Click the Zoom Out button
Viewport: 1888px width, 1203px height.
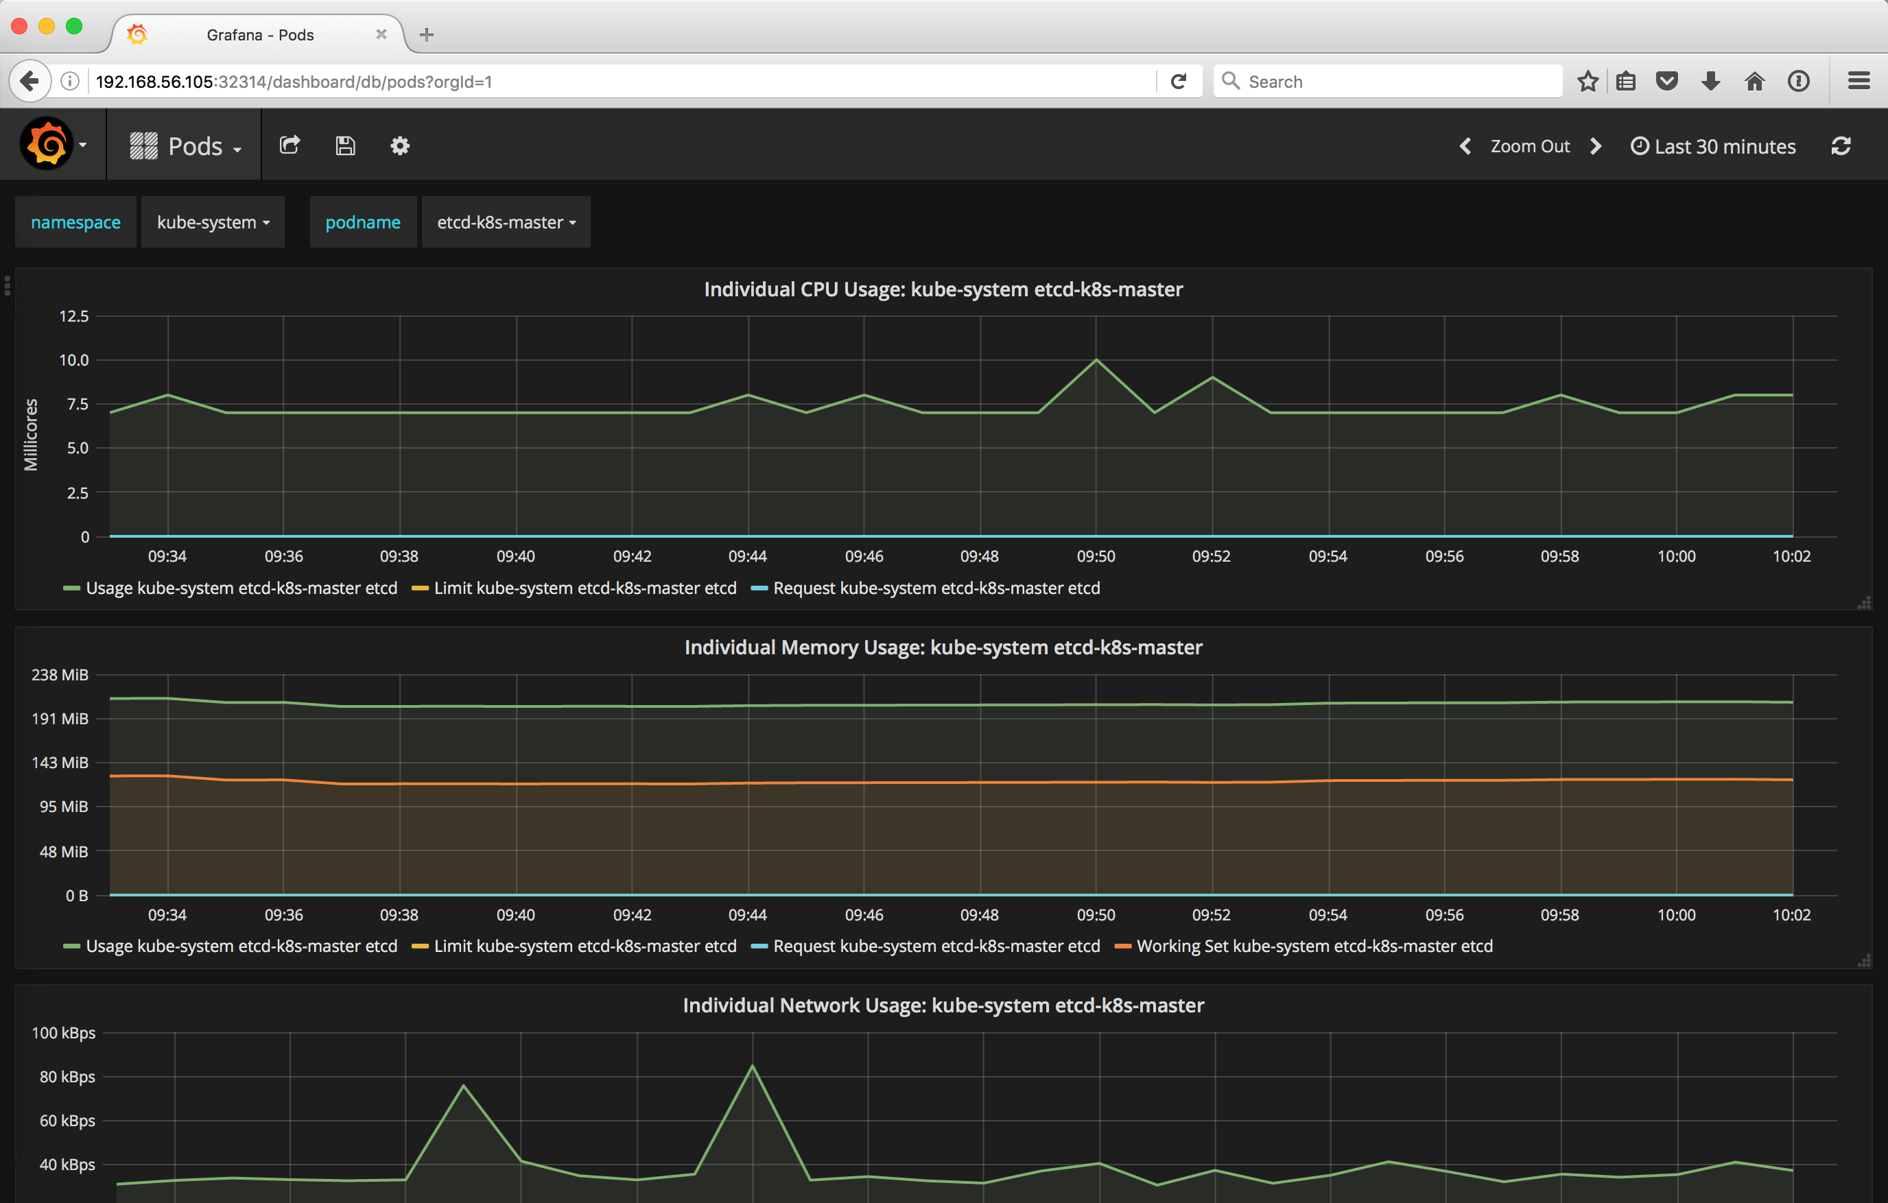pos(1530,145)
